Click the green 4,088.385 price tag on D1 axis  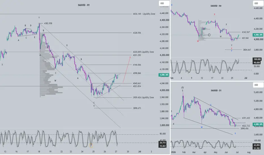tap(258, 124)
